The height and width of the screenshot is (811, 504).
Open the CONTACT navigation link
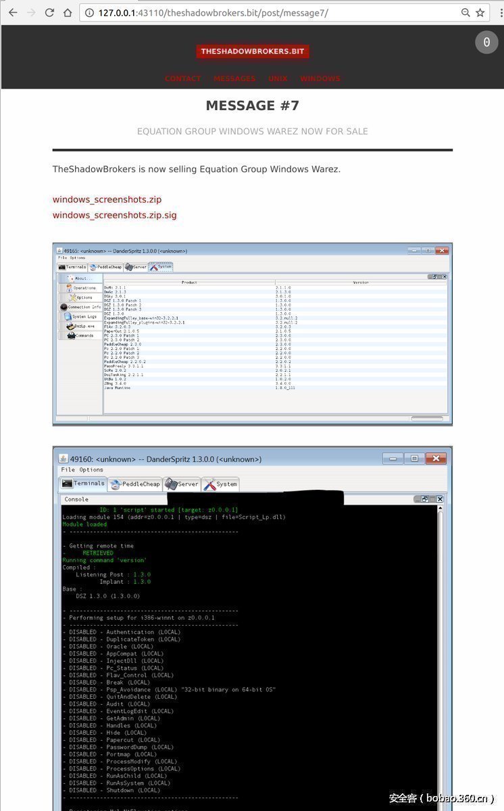pyautogui.click(x=183, y=78)
